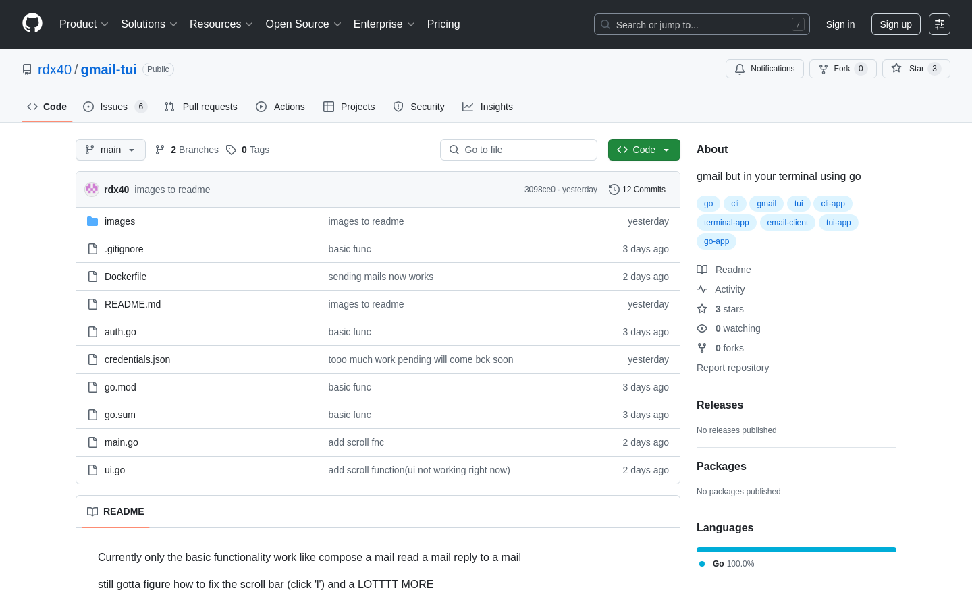Select the tui-app topic tag
The width and height of the screenshot is (972, 607).
[x=838, y=223]
